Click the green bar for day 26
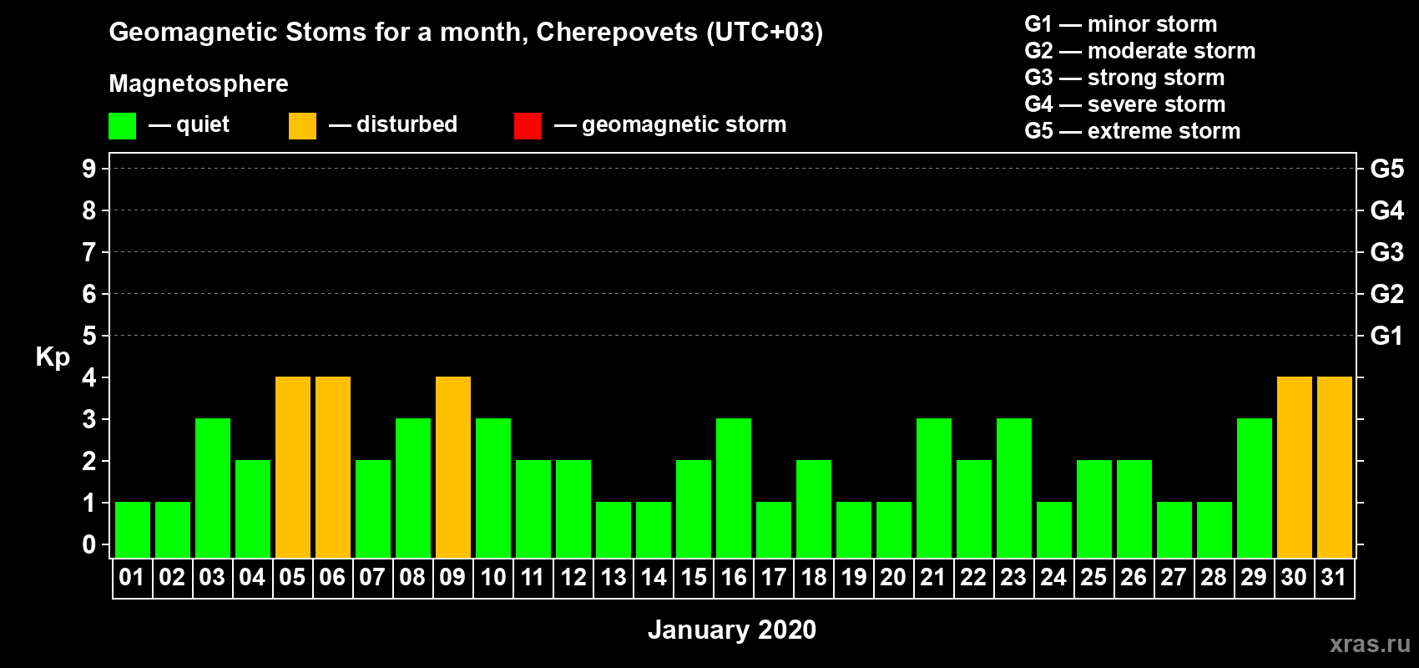This screenshot has width=1419, height=668. click(1134, 509)
